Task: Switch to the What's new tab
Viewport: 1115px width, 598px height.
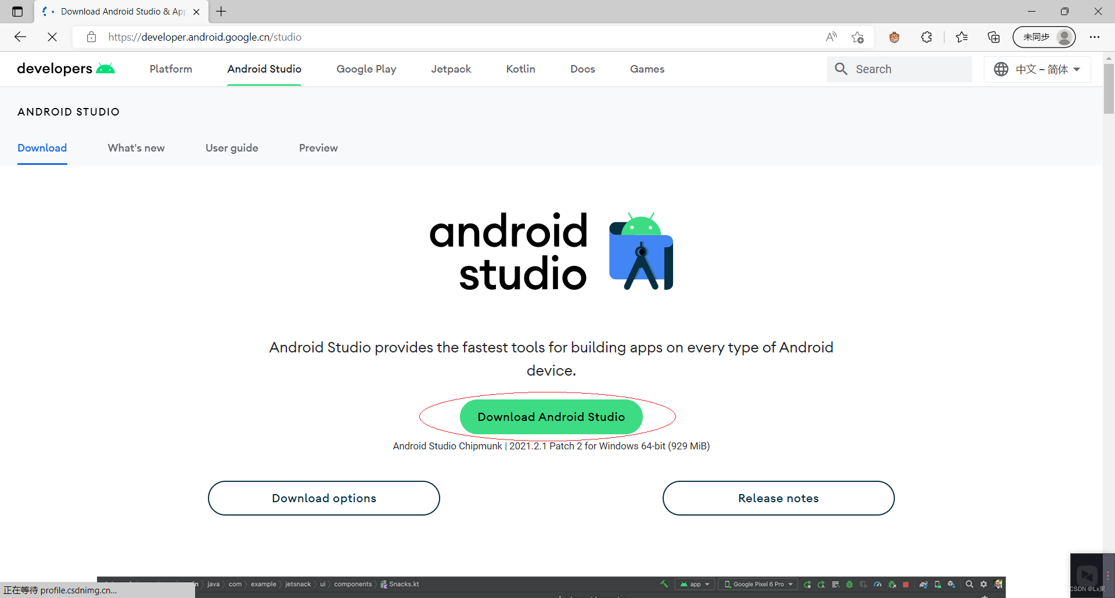Action: 136,148
